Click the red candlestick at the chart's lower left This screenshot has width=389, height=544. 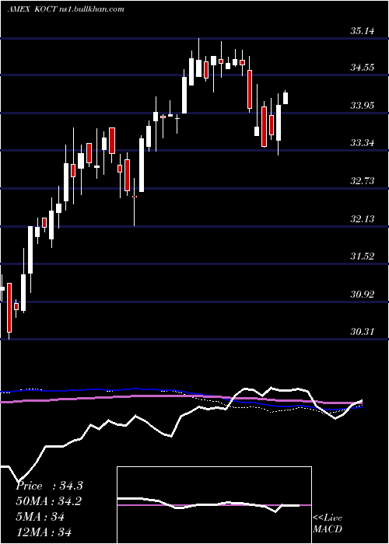pos(9,308)
